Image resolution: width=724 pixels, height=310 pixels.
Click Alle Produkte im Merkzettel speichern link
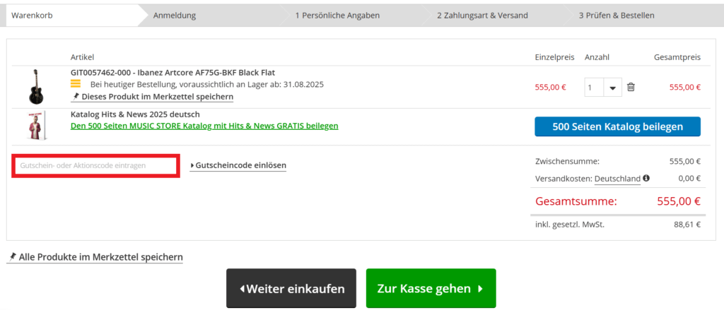(95, 257)
